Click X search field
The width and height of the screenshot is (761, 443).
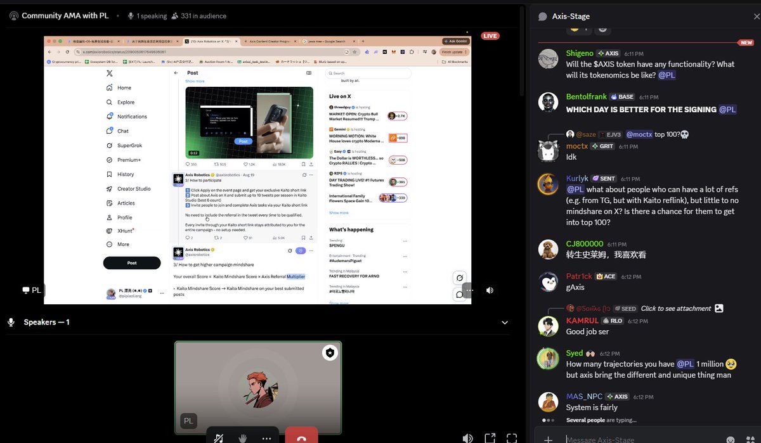[368, 74]
